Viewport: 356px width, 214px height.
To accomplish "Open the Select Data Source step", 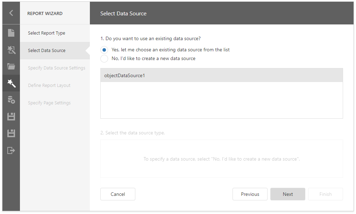I will click(x=47, y=51).
